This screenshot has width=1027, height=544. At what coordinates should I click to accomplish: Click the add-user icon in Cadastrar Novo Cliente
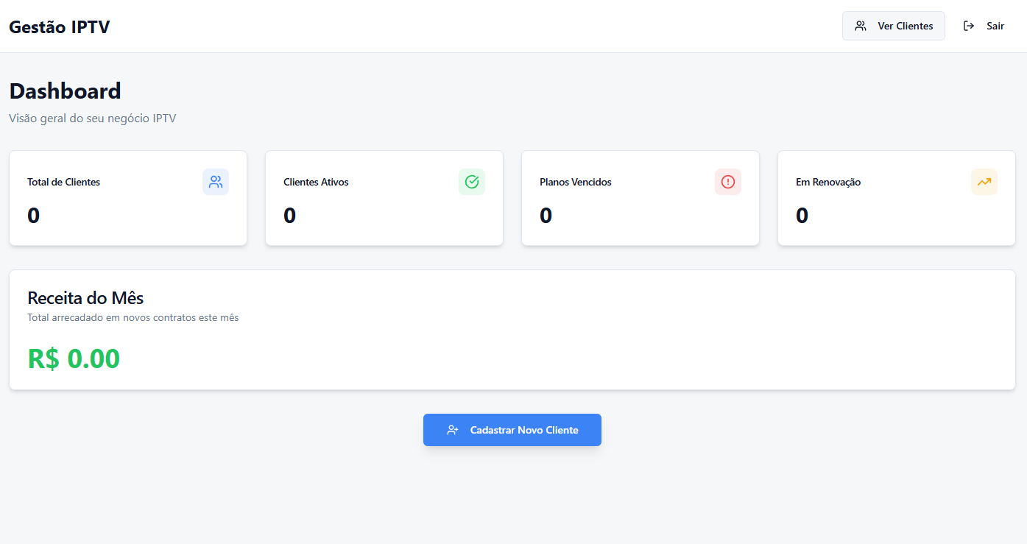coord(453,430)
